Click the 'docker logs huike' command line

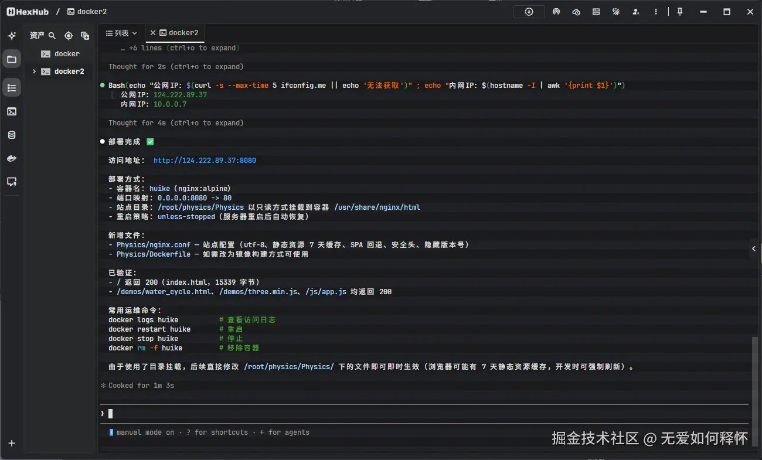tap(143, 320)
